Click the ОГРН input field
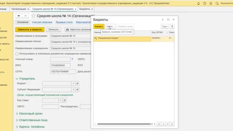Image resolution: width=233 pixels, height=131 pixels. tap(63, 72)
